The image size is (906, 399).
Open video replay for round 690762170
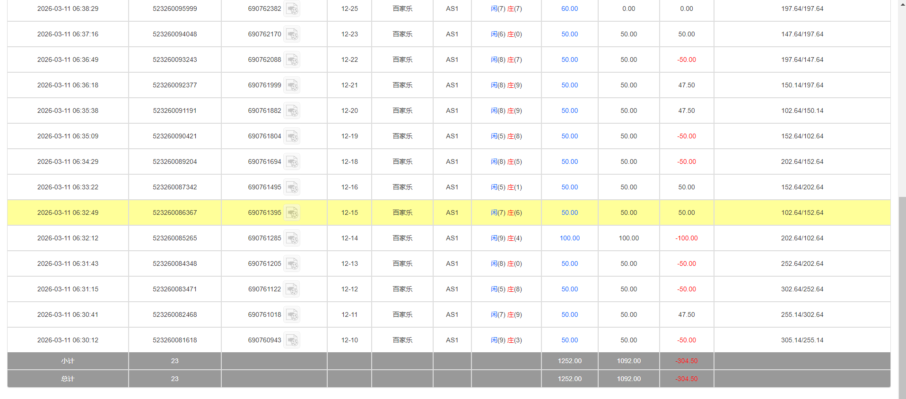tap(292, 34)
